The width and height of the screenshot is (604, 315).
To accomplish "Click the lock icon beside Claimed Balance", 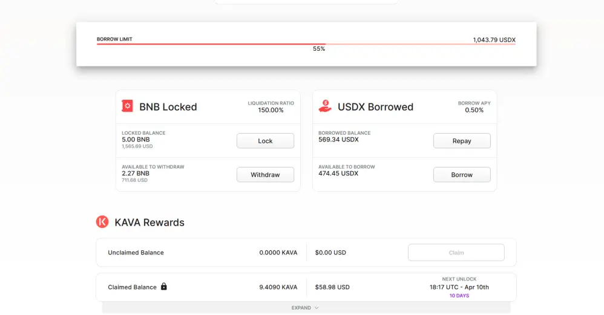I will 164,287.
